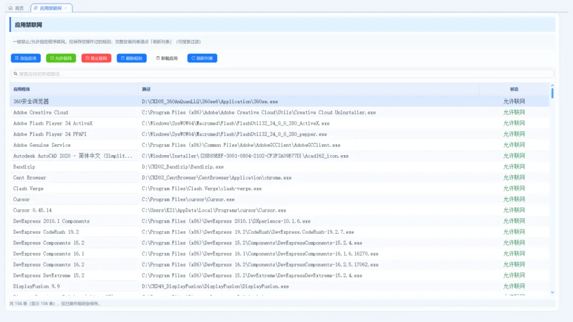Click the DXperience-10.1.6.exe path
Screen dimensions: 573x322
pos(226,222)
